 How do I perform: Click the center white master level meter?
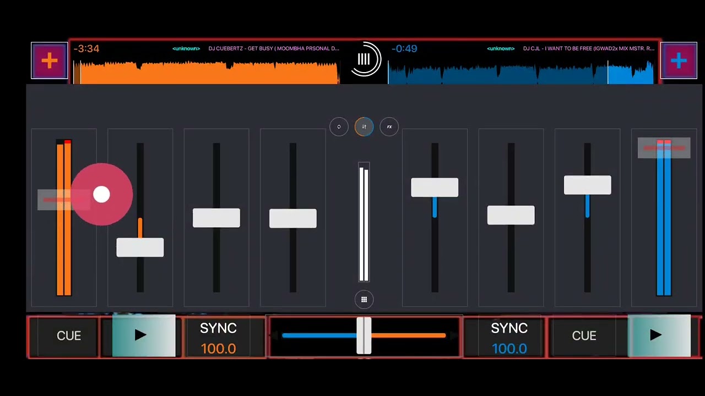(364, 222)
